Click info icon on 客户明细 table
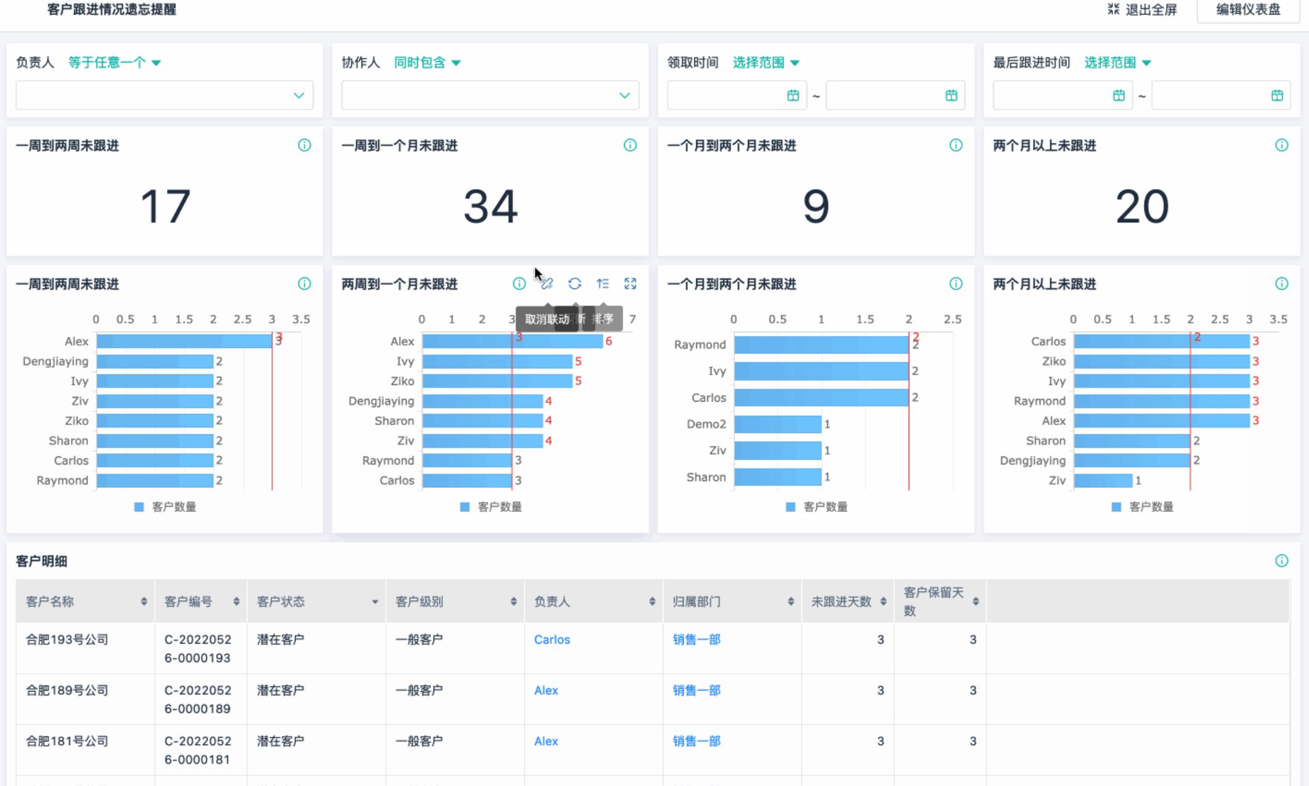 1281,561
